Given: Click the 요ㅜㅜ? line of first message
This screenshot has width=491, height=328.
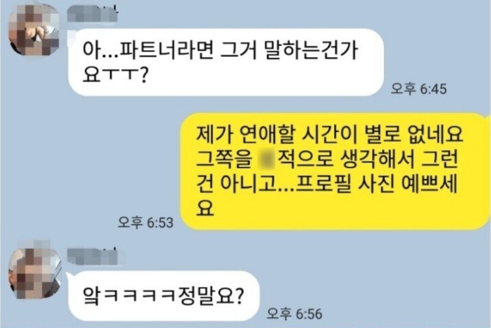Looking at the screenshot, I should click(114, 74).
